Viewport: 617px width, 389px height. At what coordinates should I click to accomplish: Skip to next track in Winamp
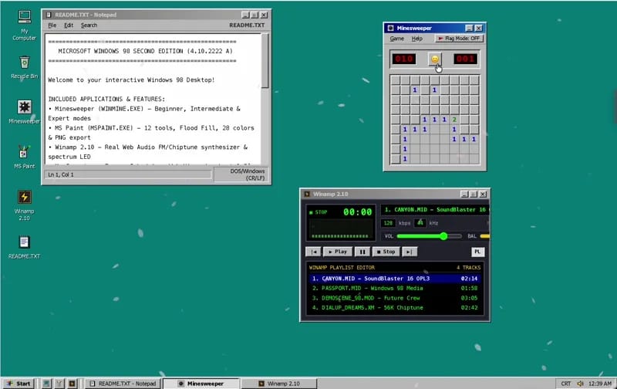pyautogui.click(x=410, y=252)
